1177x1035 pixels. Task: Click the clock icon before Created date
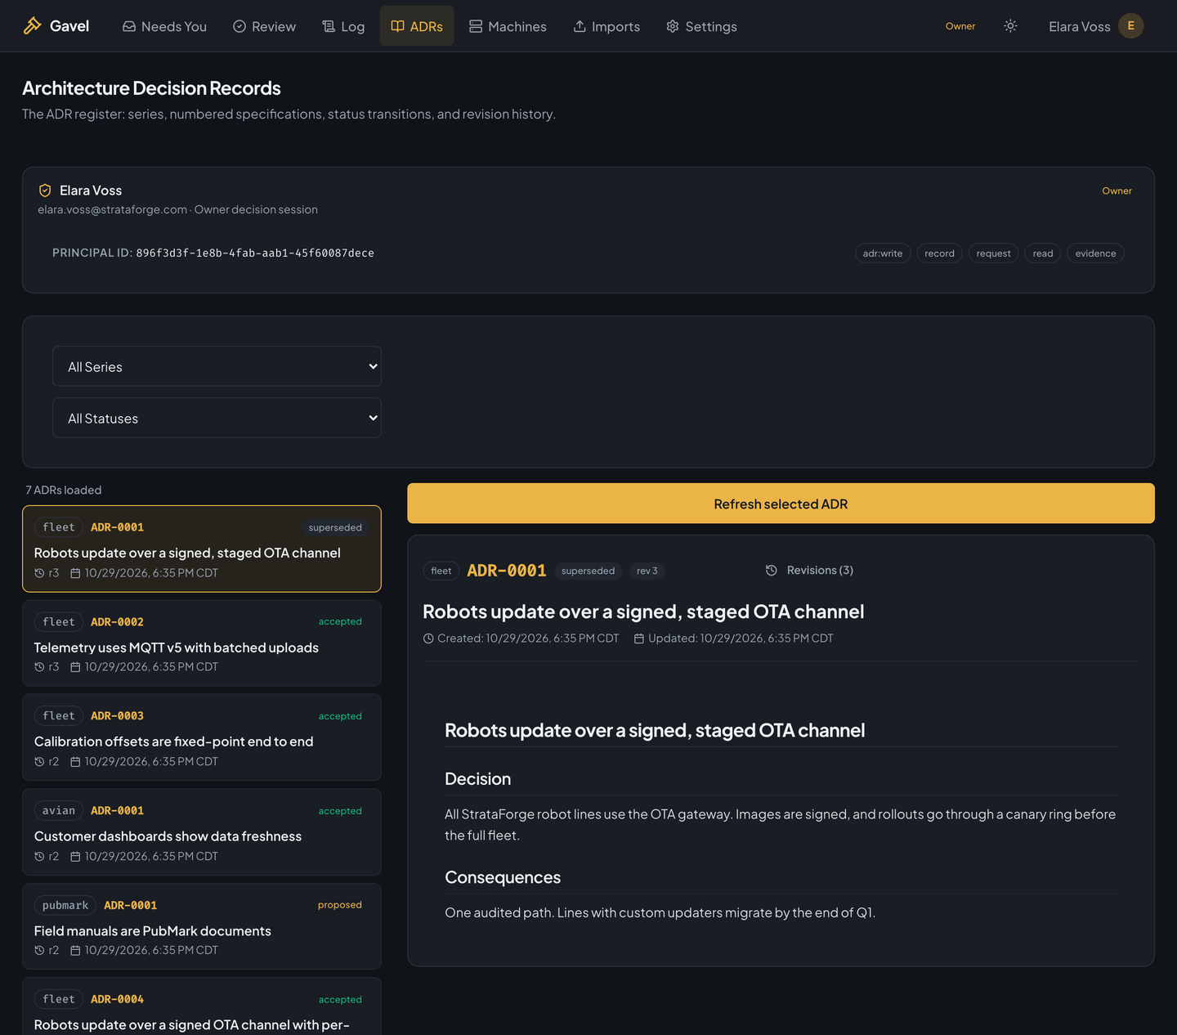point(428,638)
